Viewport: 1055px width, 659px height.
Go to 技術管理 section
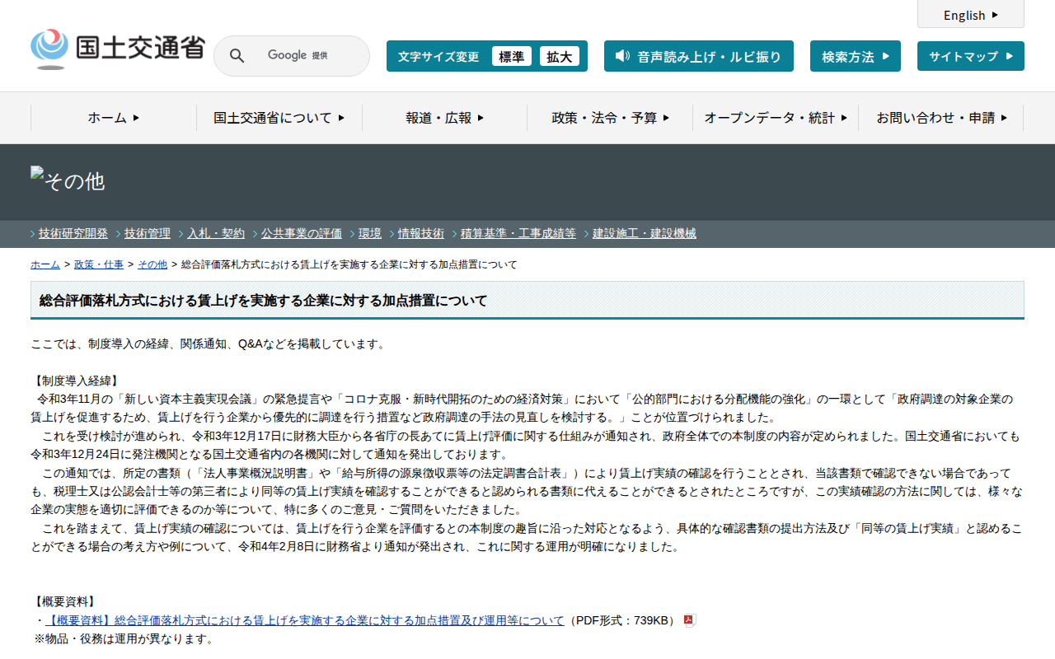[x=148, y=233]
